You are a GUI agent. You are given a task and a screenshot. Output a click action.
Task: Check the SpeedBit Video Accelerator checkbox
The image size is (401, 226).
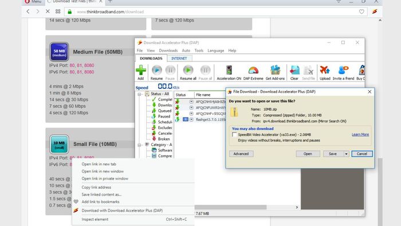coord(234,135)
